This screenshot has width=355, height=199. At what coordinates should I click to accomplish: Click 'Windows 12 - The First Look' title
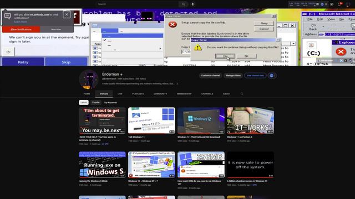pos(199,137)
